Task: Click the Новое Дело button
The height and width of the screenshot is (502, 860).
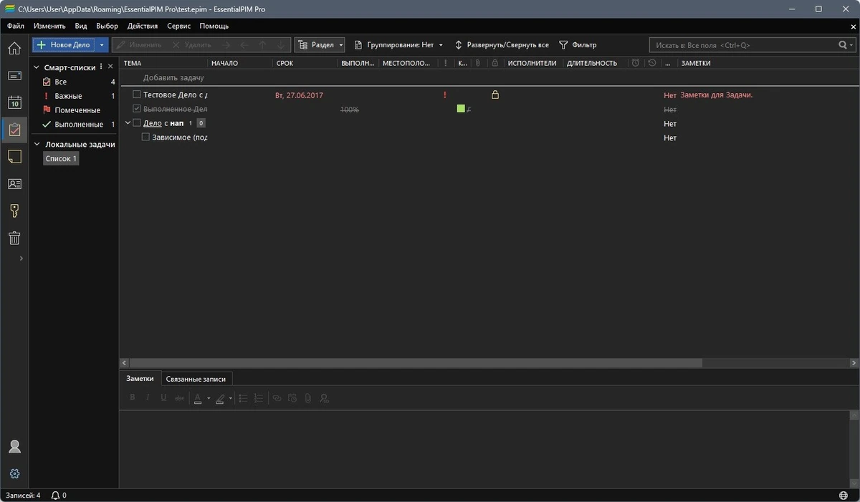Action: 64,44
